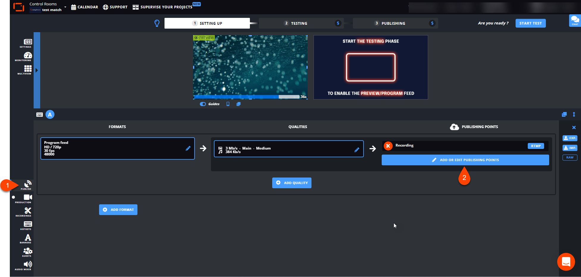
Task: Toggle the Guides switch
Action: tap(203, 104)
